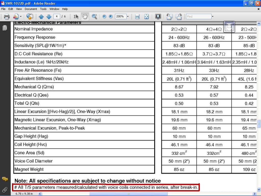
Task: Click horizontal scrollbar right arrow
Action: coord(254,194)
